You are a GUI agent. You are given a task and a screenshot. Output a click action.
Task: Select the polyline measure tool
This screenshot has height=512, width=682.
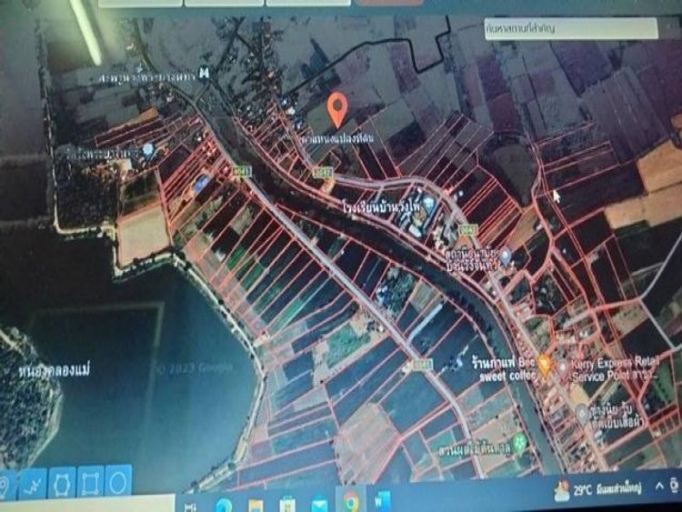coord(33,482)
